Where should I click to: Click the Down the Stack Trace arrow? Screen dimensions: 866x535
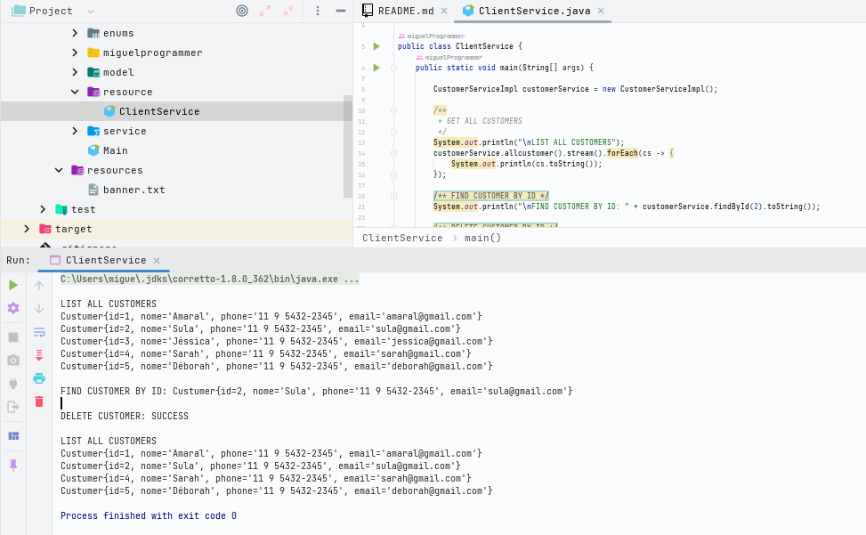coord(39,309)
